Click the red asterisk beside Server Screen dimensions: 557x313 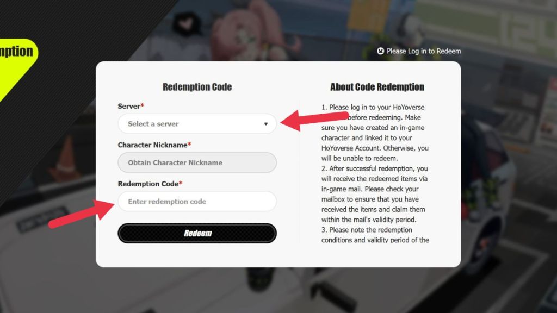click(x=142, y=105)
